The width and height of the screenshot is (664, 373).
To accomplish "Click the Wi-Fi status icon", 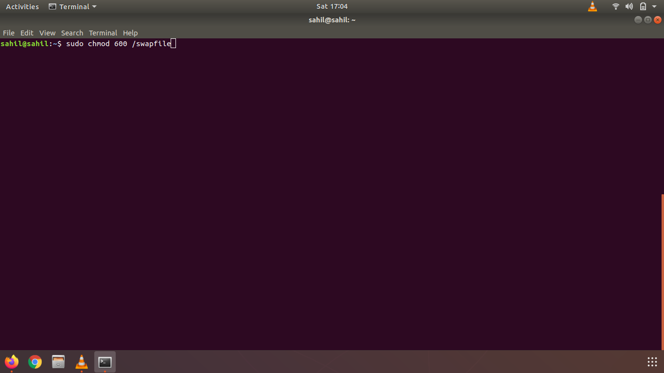I will coord(616,7).
